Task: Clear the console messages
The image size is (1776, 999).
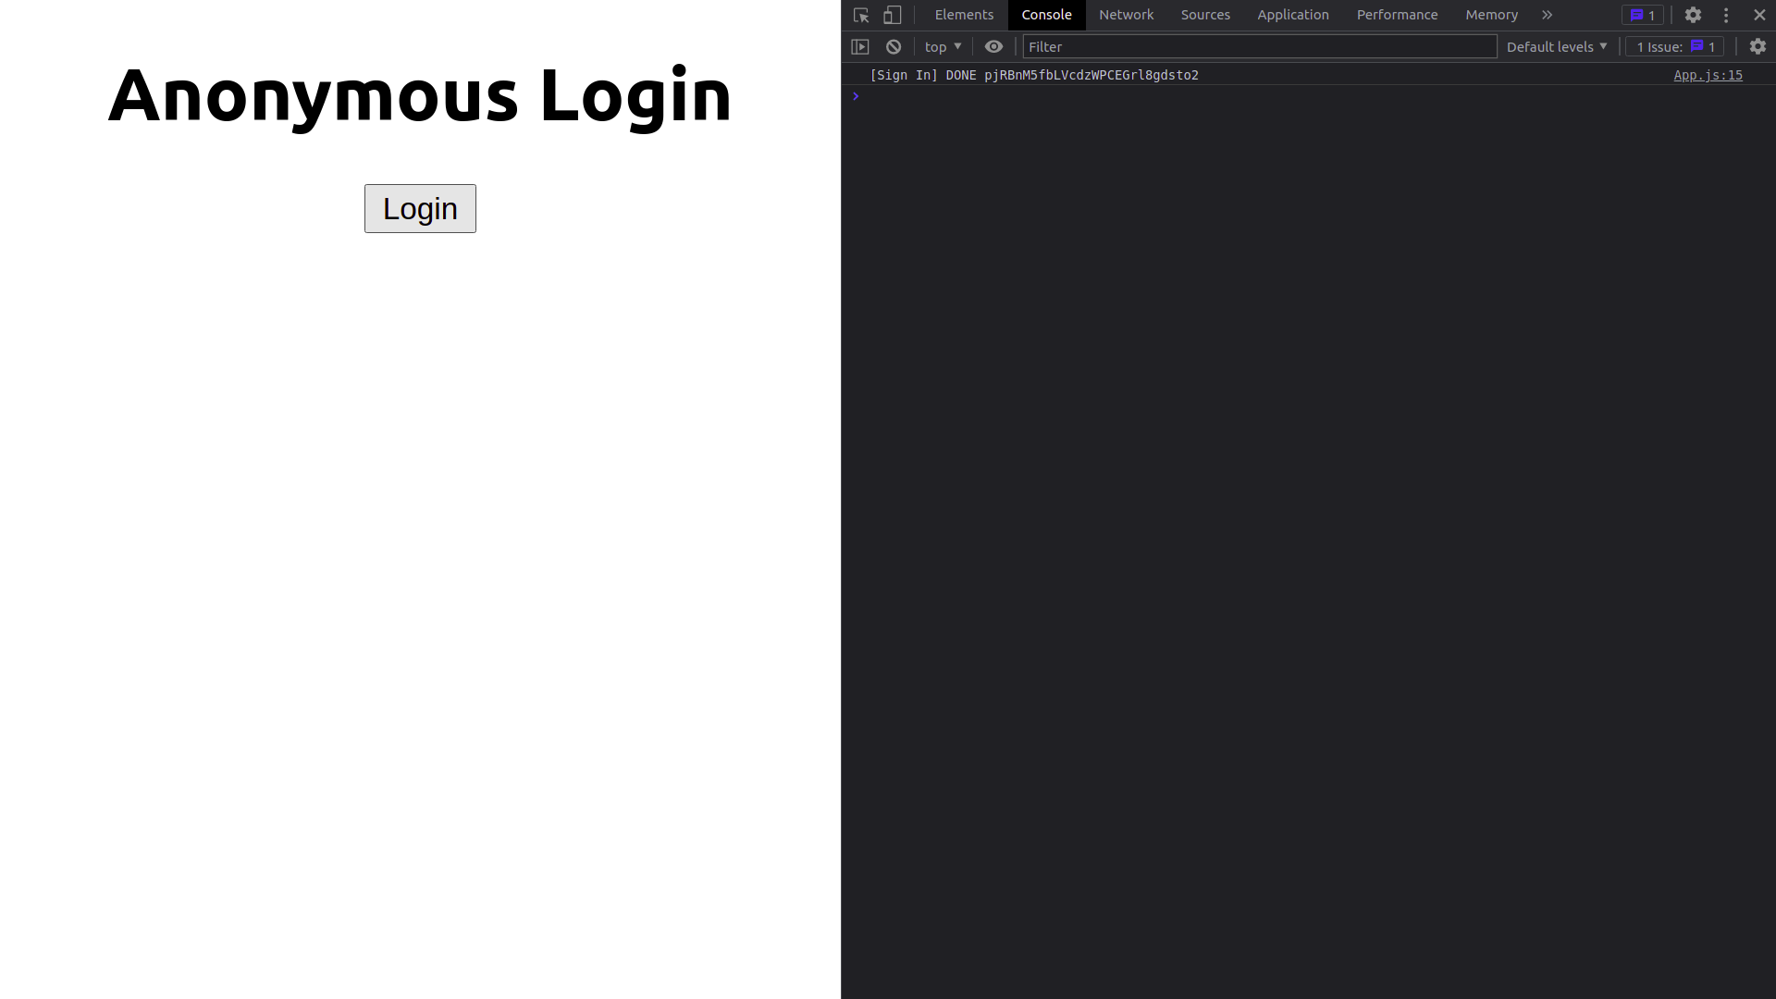Action: (x=894, y=46)
